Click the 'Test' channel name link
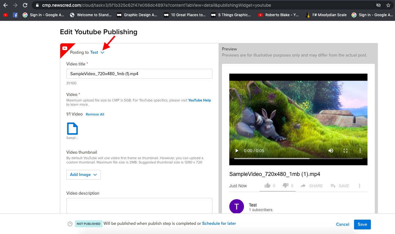This screenshot has height=234, width=395. point(94,53)
